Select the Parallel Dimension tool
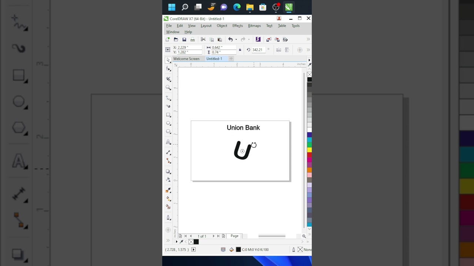This screenshot has width=474, height=266. click(168, 152)
